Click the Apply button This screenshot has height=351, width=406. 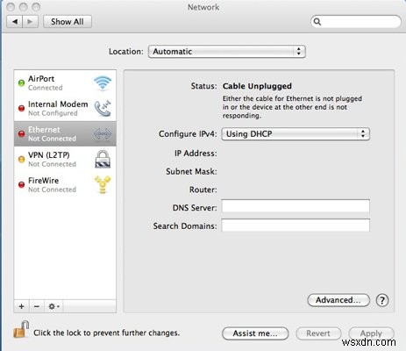click(371, 333)
